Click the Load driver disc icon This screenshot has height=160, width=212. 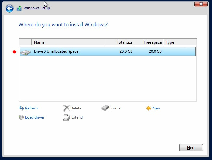pyautogui.click(x=21, y=117)
